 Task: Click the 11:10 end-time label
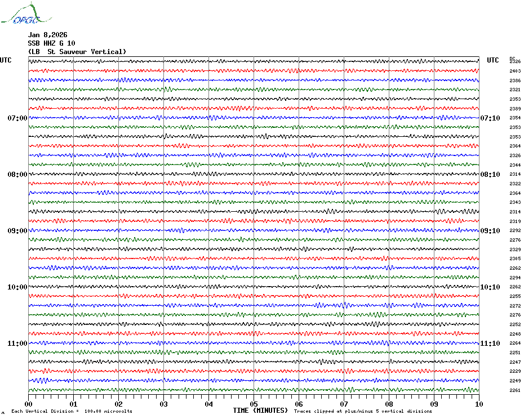[490, 344]
